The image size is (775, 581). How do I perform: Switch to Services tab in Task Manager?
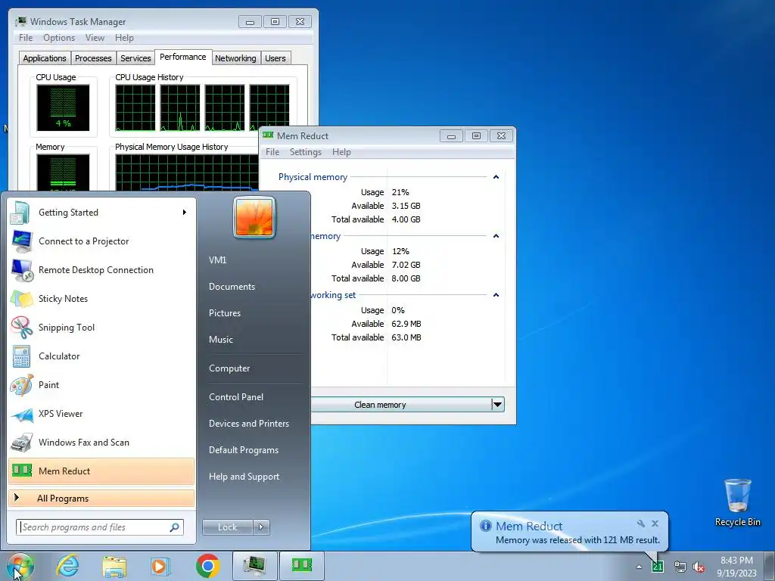click(135, 58)
